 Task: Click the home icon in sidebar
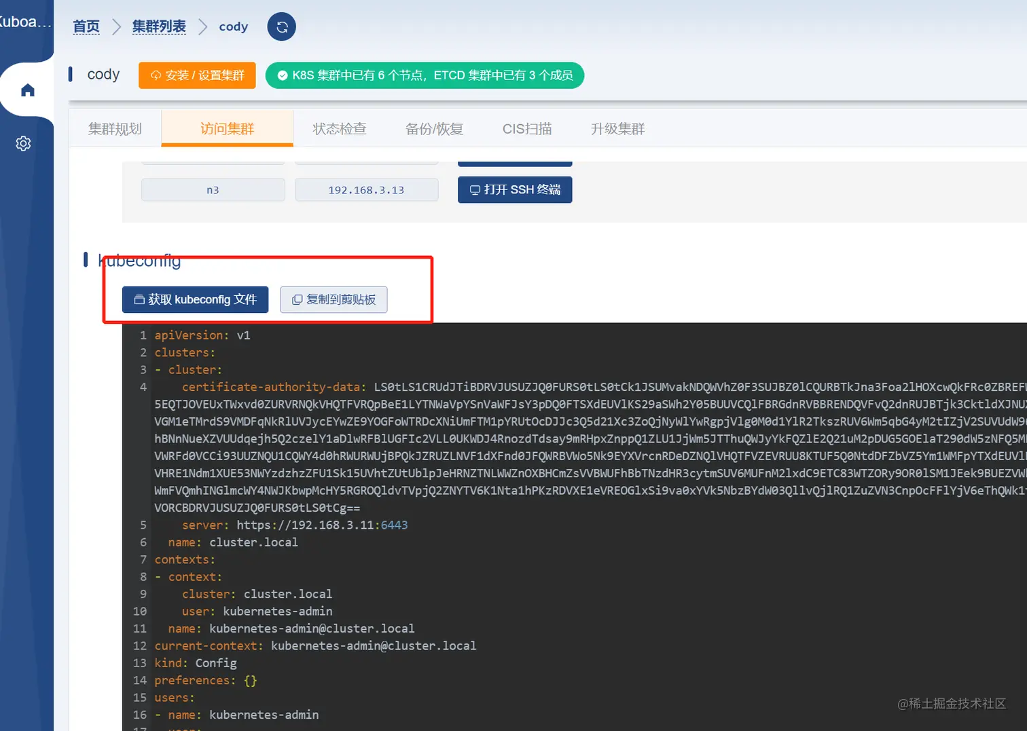27,90
